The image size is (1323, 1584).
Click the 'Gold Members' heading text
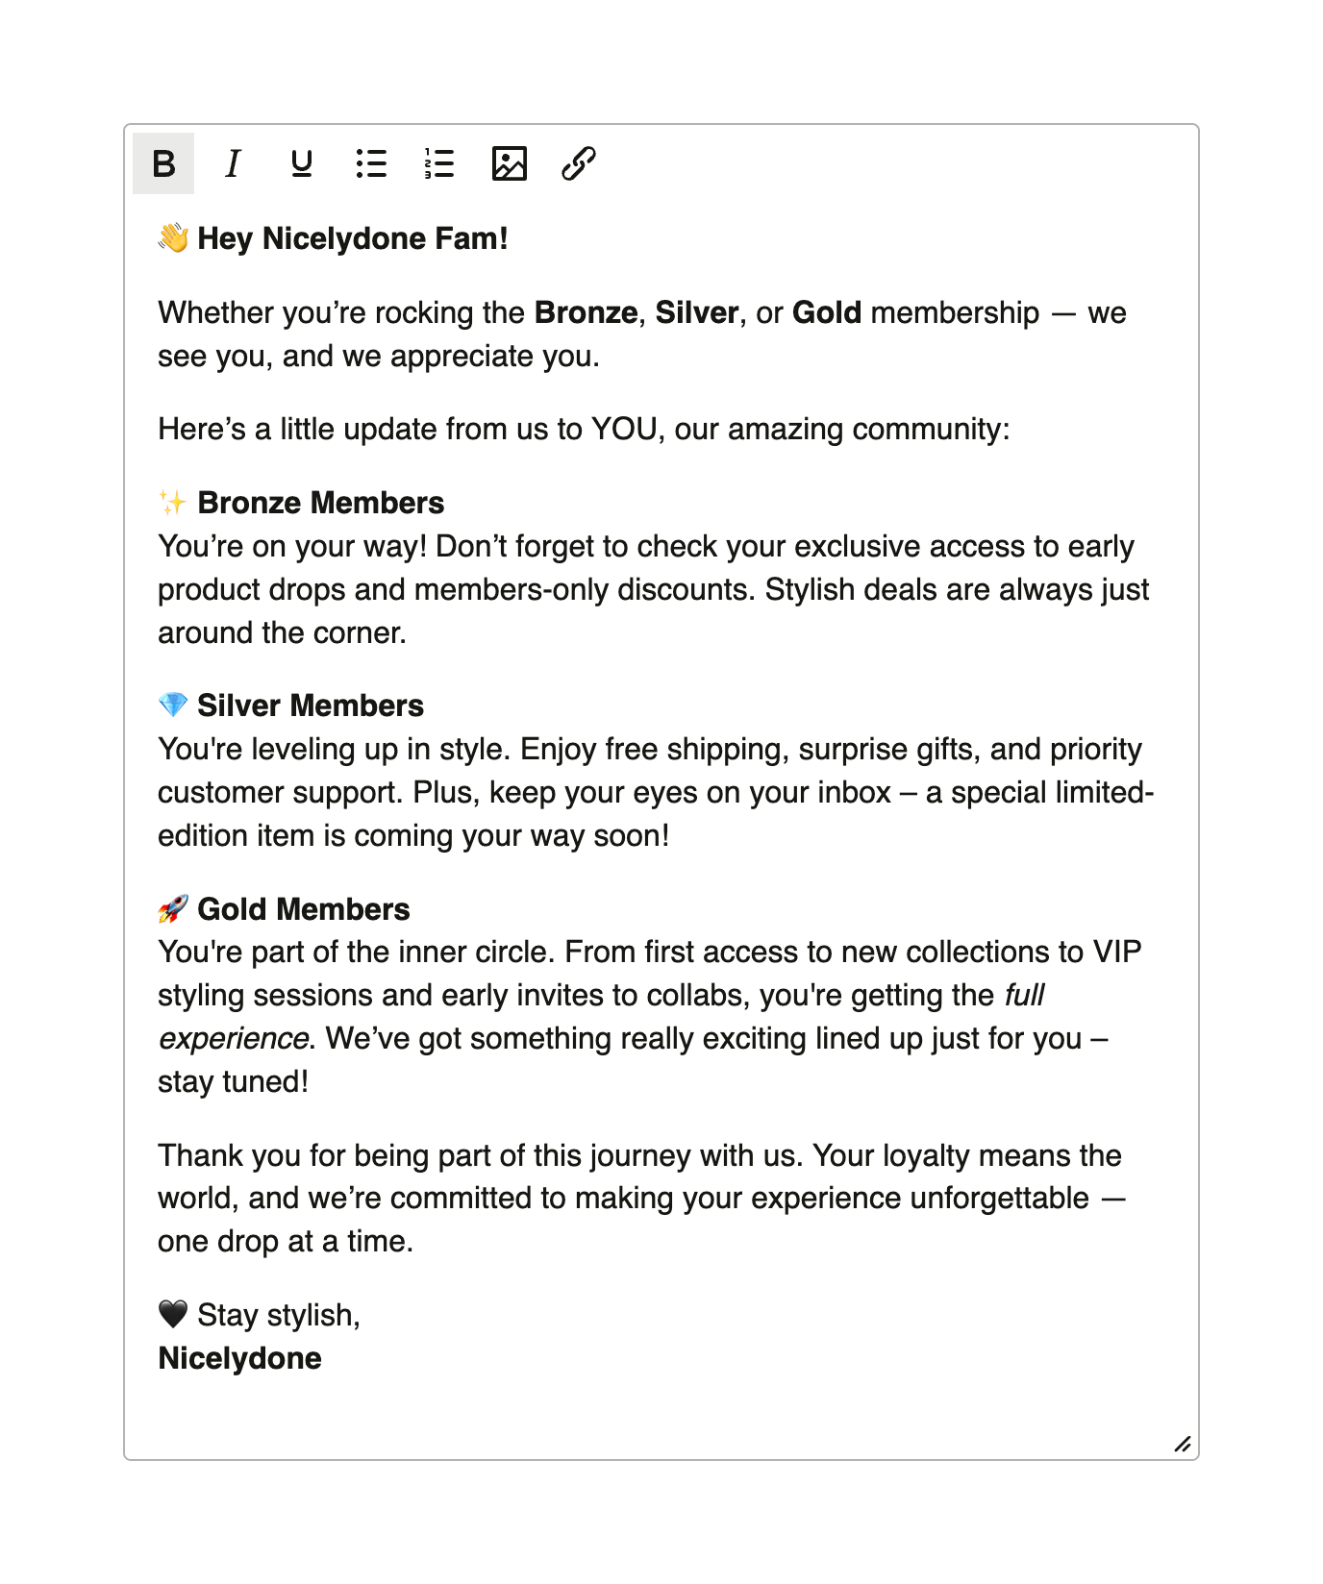coord(303,909)
